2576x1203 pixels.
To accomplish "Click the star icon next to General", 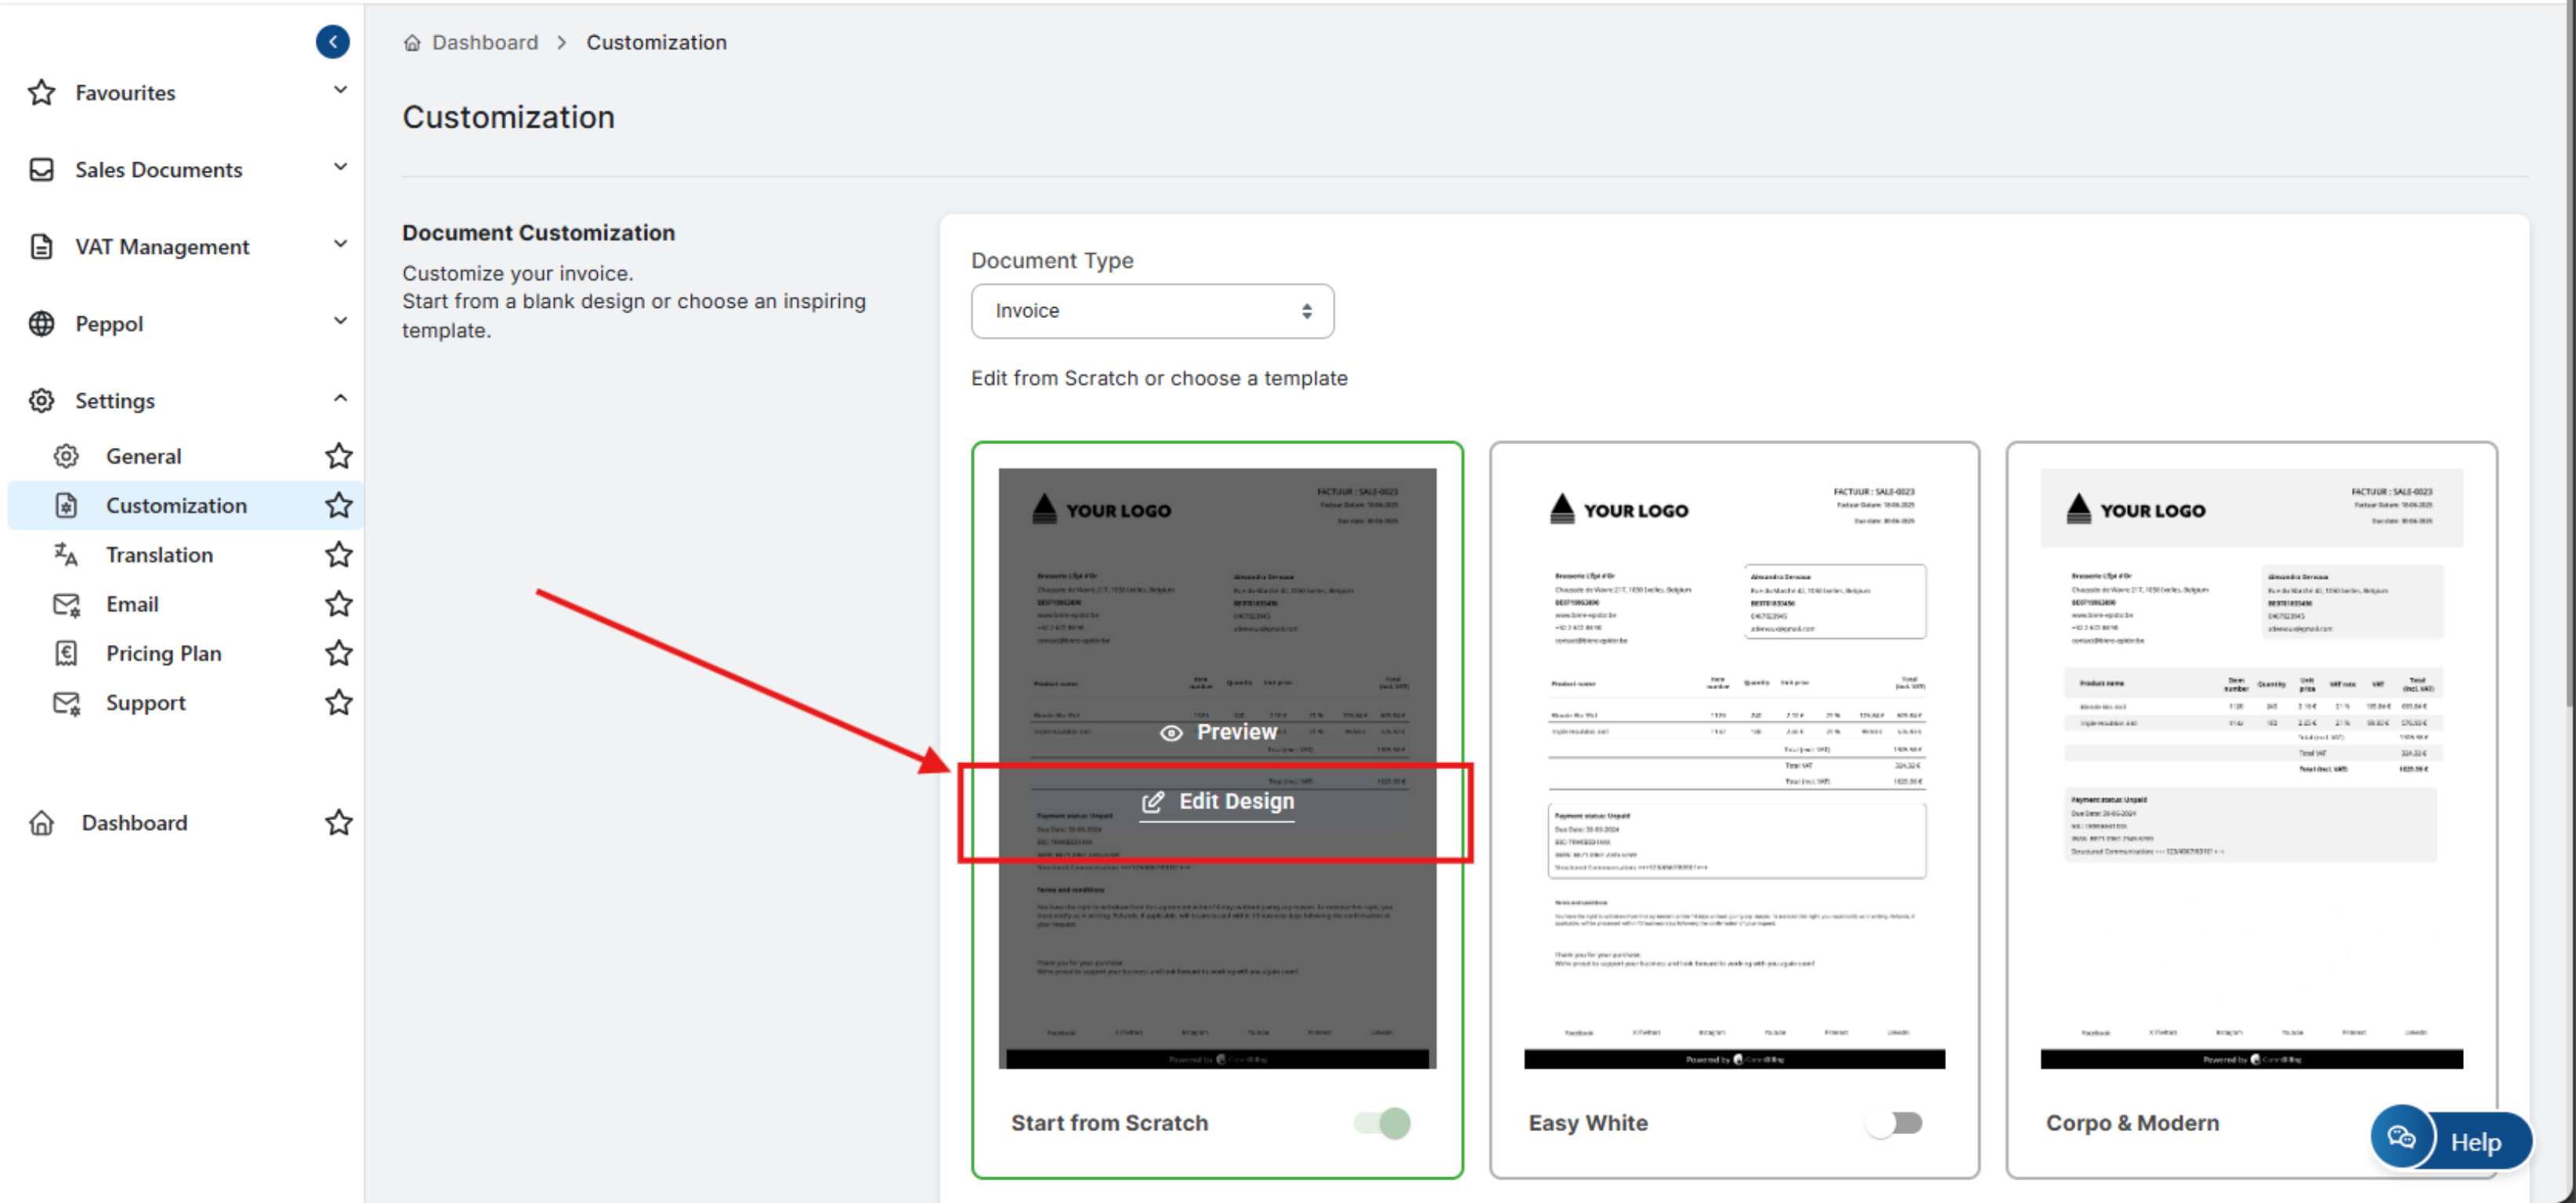I will coord(339,456).
